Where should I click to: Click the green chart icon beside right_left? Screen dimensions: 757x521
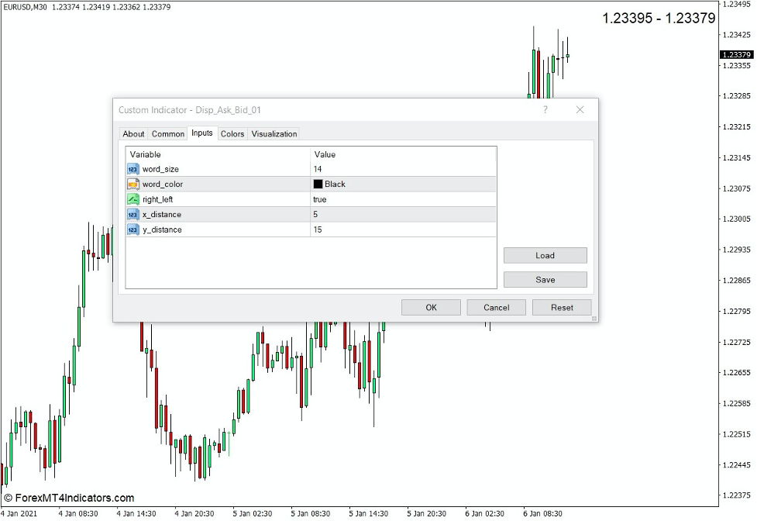tap(132, 199)
